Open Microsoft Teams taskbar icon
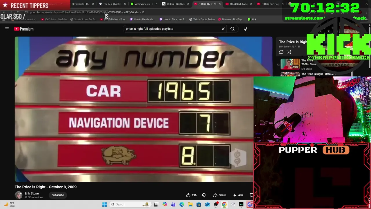 173,204
